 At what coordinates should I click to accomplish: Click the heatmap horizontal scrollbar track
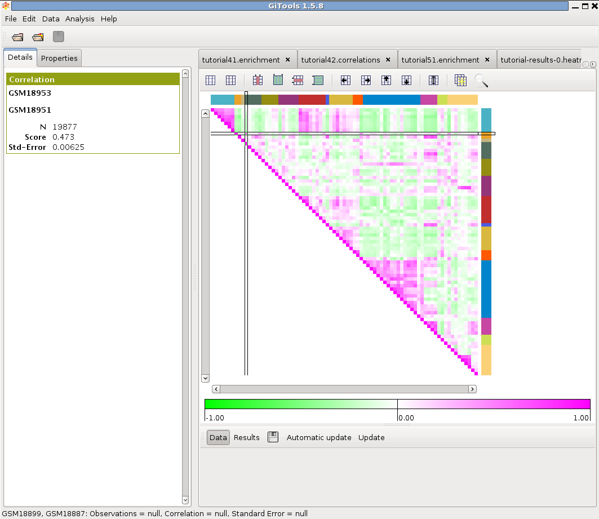[x=344, y=389]
